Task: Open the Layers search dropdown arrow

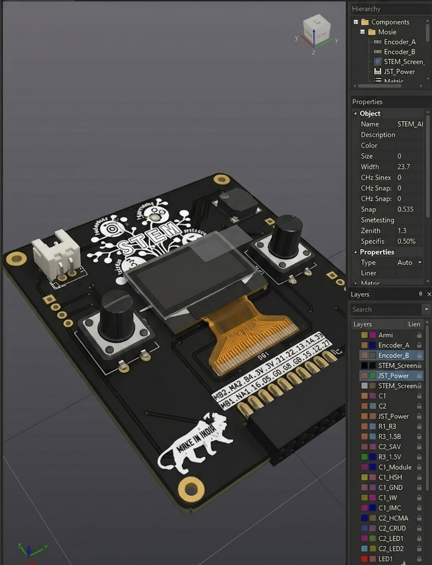Action: click(x=427, y=309)
